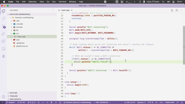Open Source Control view with badge
The height and width of the screenshot is (104, 185).
[x=3, y=26]
